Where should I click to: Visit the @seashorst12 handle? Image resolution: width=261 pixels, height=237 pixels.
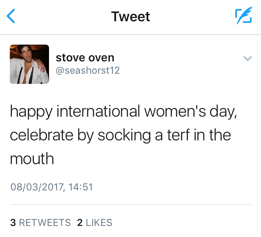pyautogui.click(x=87, y=70)
